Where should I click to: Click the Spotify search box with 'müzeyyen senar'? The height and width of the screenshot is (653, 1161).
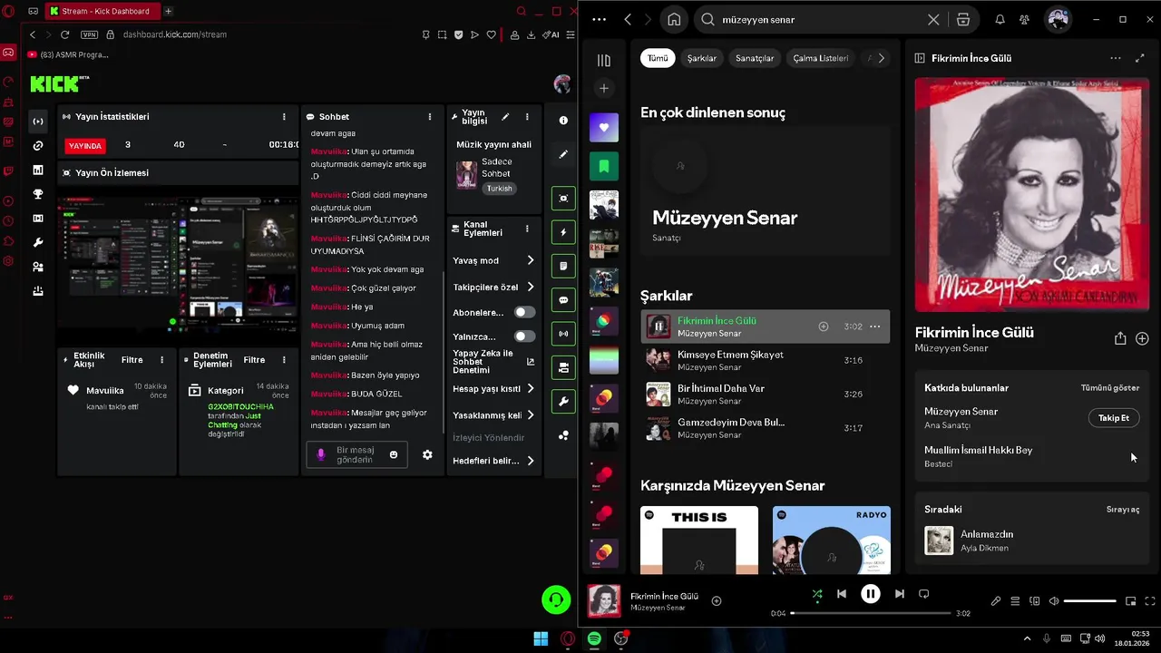(821, 19)
